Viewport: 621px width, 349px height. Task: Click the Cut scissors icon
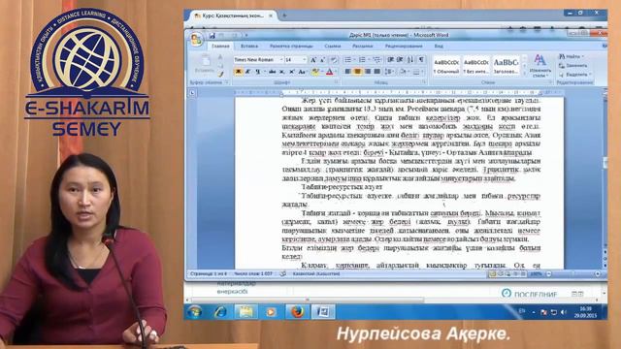point(220,57)
